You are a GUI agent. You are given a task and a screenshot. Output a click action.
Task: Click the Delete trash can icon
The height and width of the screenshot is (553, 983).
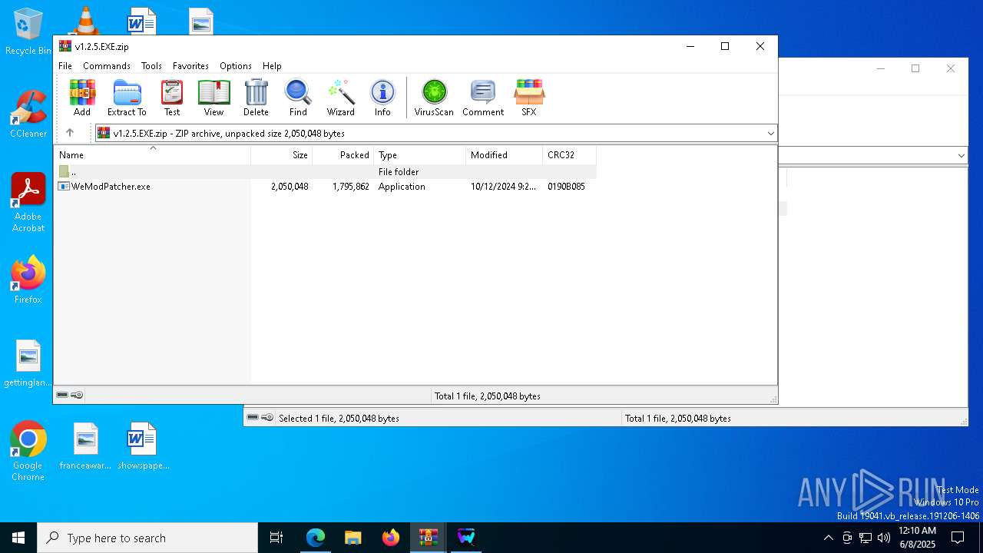[x=256, y=98]
